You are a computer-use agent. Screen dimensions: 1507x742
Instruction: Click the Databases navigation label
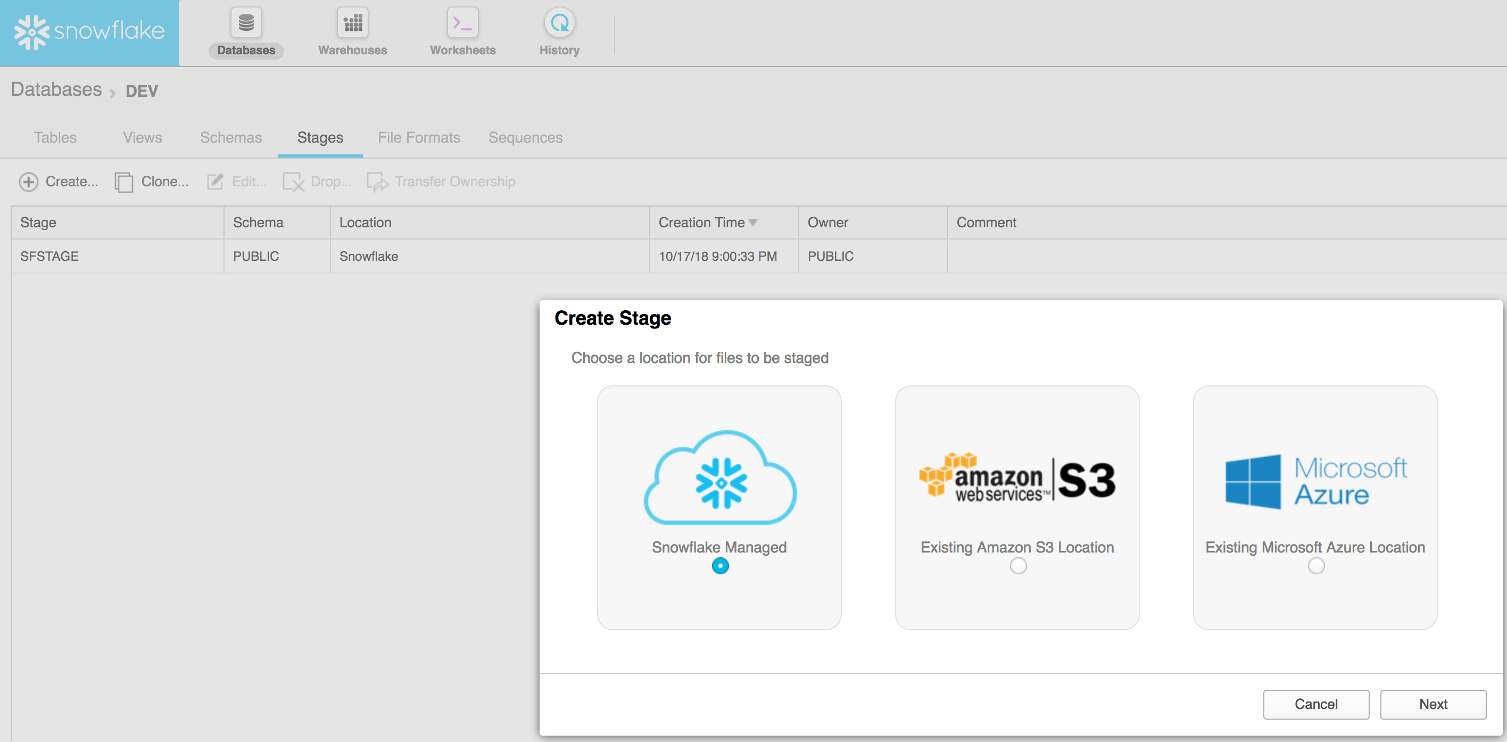[246, 51]
